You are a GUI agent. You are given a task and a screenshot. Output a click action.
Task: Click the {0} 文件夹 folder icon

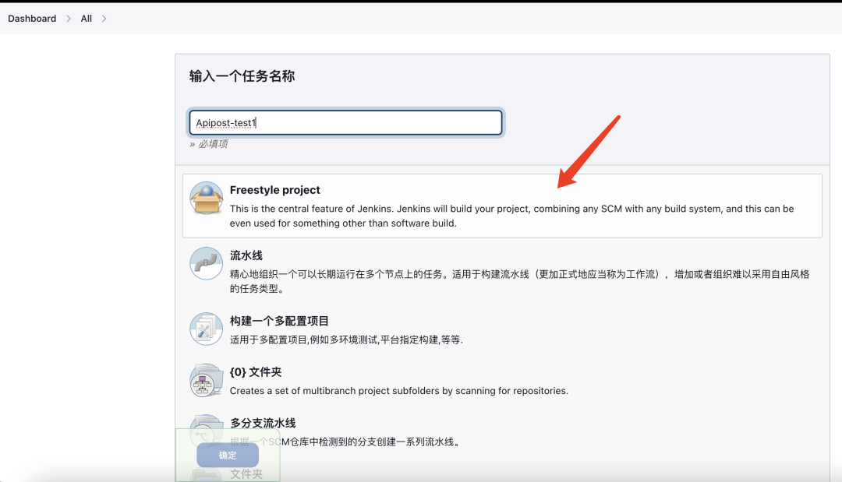coord(206,380)
